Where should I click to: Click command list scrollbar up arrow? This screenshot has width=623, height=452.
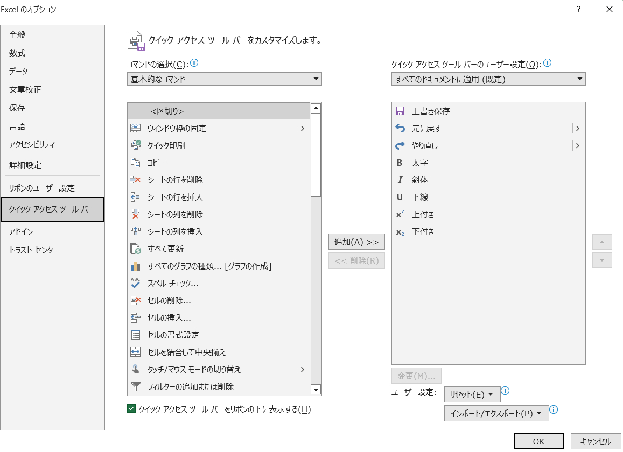[x=316, y=108]
